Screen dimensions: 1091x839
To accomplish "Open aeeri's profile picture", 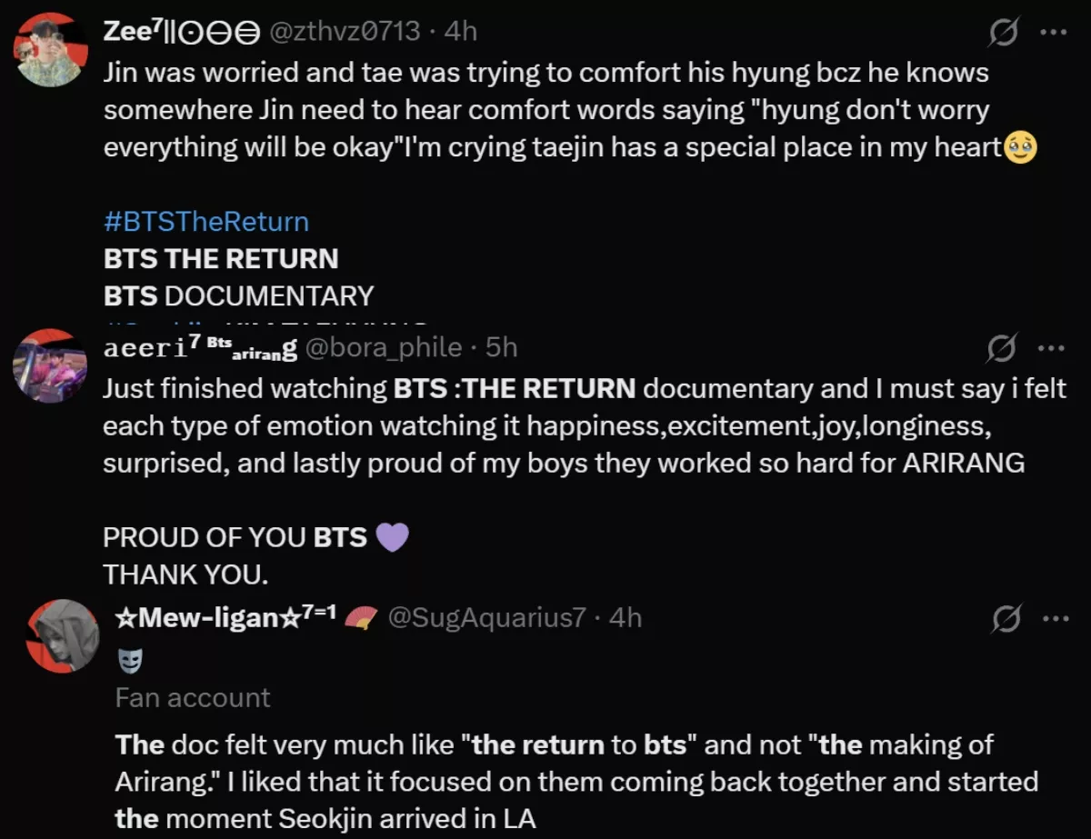I will (50, 365).
